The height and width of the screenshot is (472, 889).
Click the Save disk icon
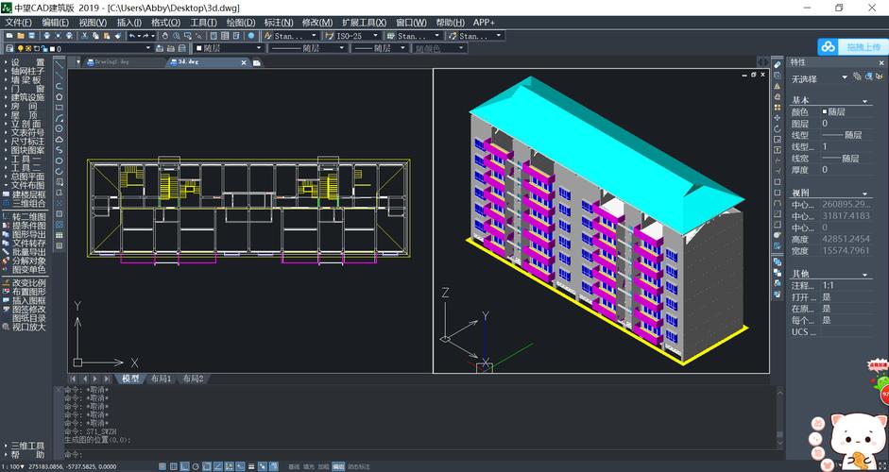(31, 35)
